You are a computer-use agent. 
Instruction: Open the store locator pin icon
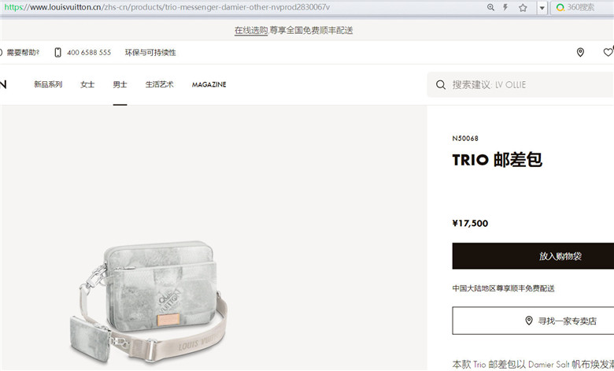pos(580,52)
